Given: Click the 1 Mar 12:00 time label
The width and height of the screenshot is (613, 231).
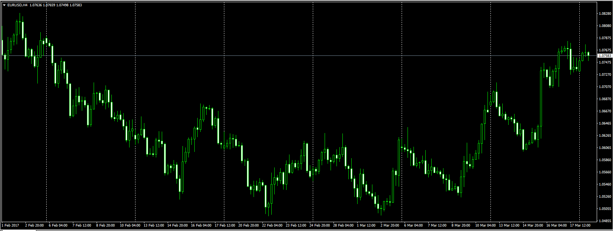Looking at the screenshot, I should tap(366, 225).
